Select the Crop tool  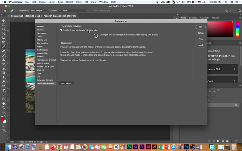(x=3, y=38)
